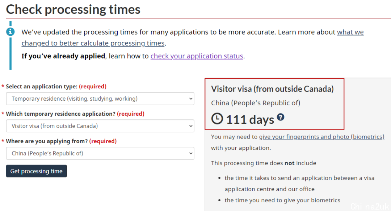Click the blue information icon
The width and height of the screenshot is (391, 211).
tap(10, 32)
